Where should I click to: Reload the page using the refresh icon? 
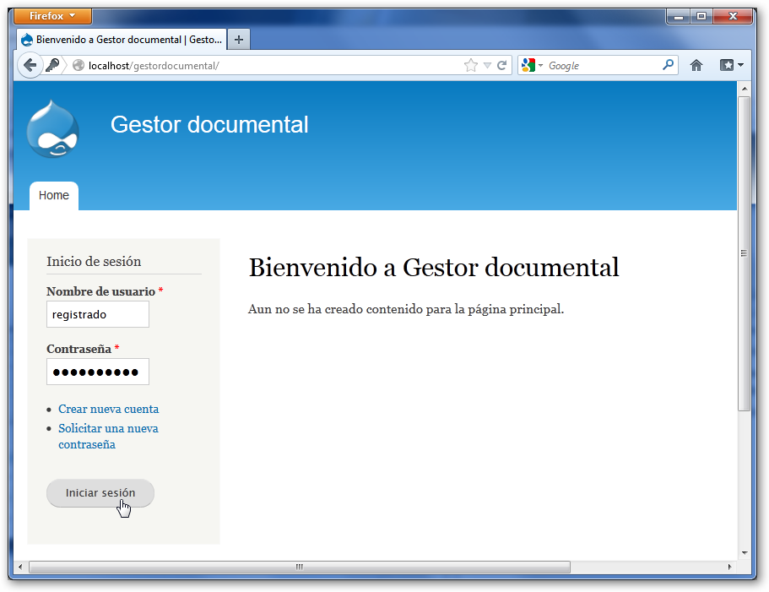[x=501, y=65]
